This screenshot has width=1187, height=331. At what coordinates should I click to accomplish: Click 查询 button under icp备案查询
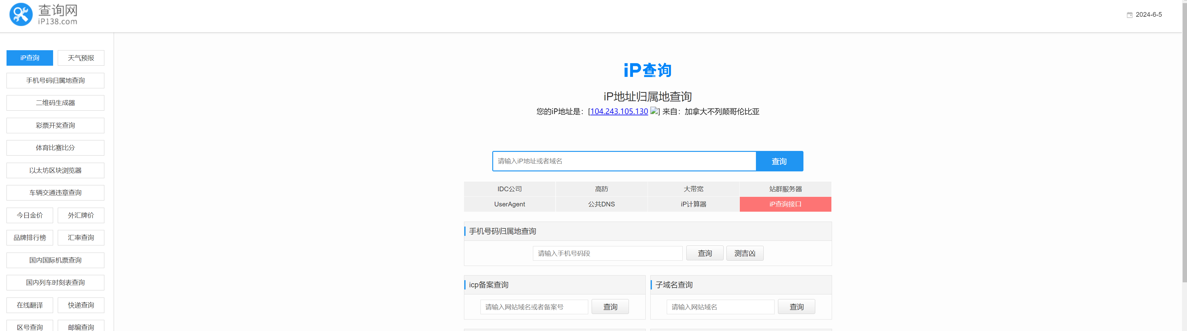click(611, 307)
